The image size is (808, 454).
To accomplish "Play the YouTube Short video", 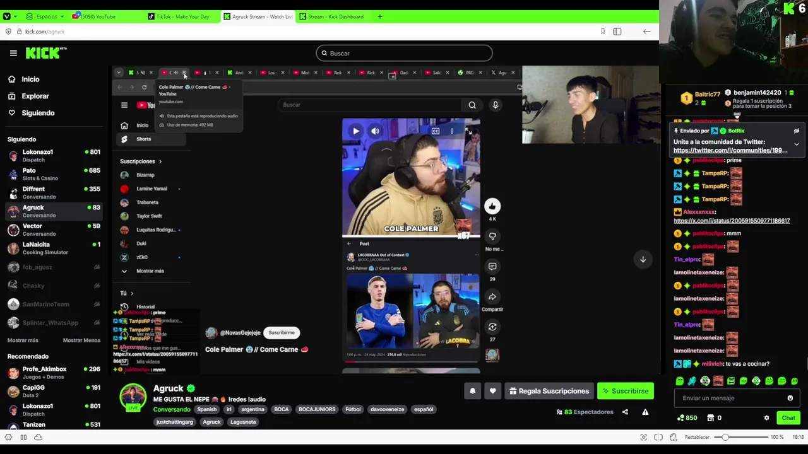I will 356,131.
